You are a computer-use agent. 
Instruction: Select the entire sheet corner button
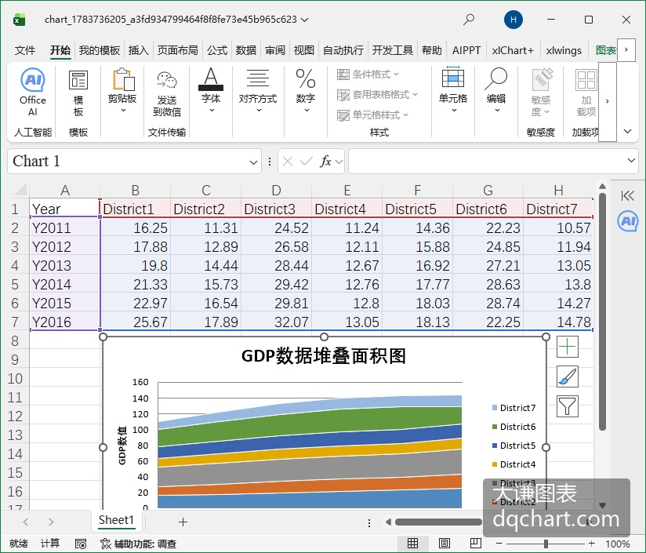pos(20,190)
